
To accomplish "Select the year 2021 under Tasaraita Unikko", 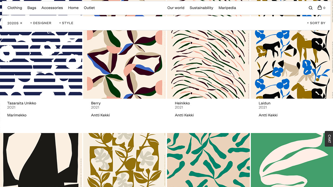I will click(11, 107).
